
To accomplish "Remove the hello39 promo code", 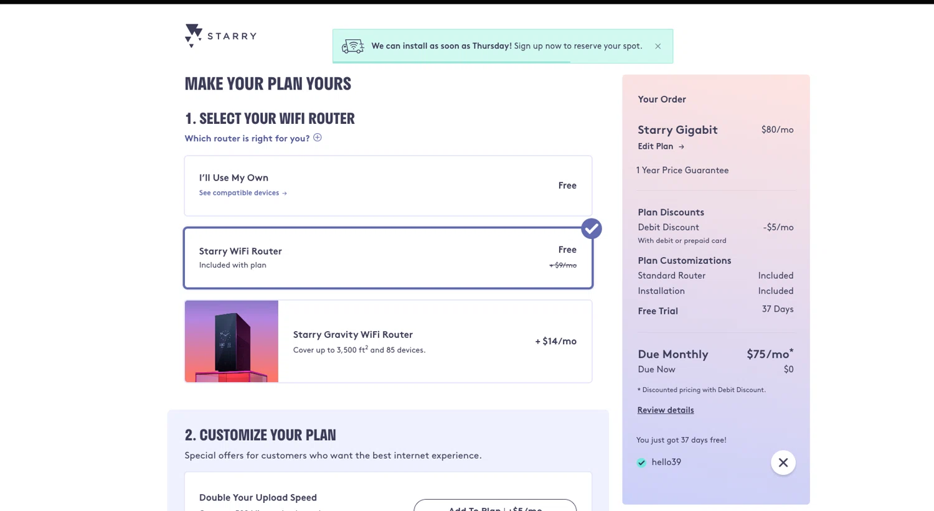I will [783, 462].
